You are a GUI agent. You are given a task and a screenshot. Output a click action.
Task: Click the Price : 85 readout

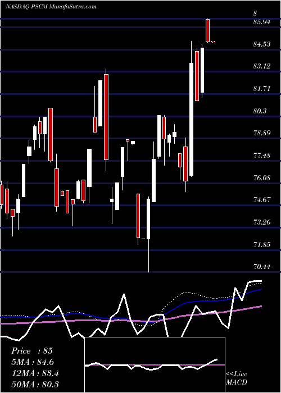(32, 351)
